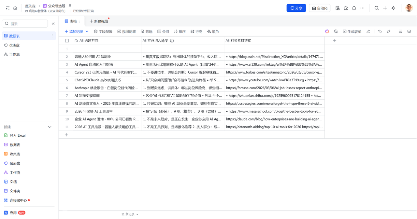Add a new field with column plus

click(335, 41)
